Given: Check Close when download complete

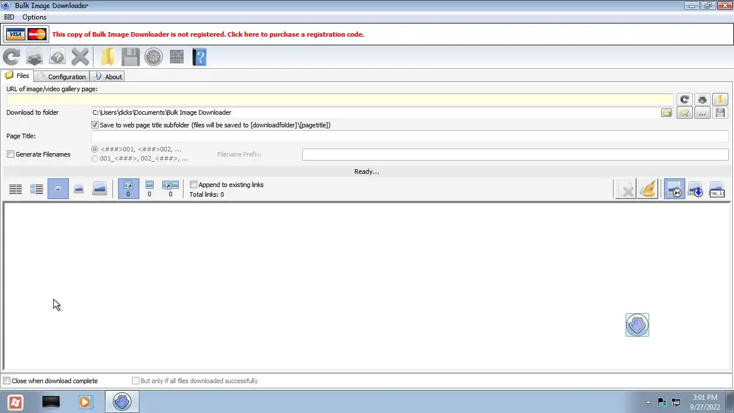Looking at the screenshot, I should coord(7,381).
